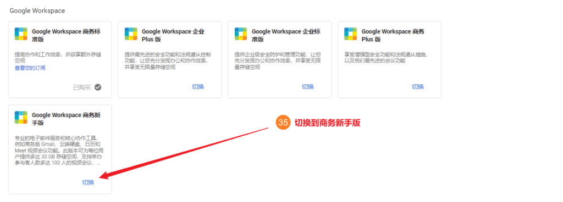Select the Google Workspace 商务新手版 title
Image resolution: width=563 pixels, height=202 pixels.
coord(67,119)
